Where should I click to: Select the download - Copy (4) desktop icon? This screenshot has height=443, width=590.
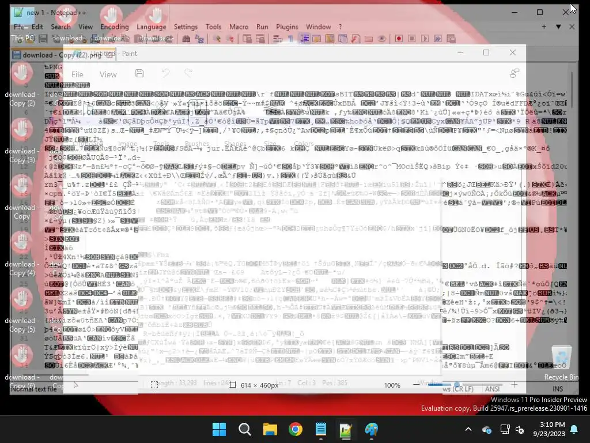(x=22, y=255)
